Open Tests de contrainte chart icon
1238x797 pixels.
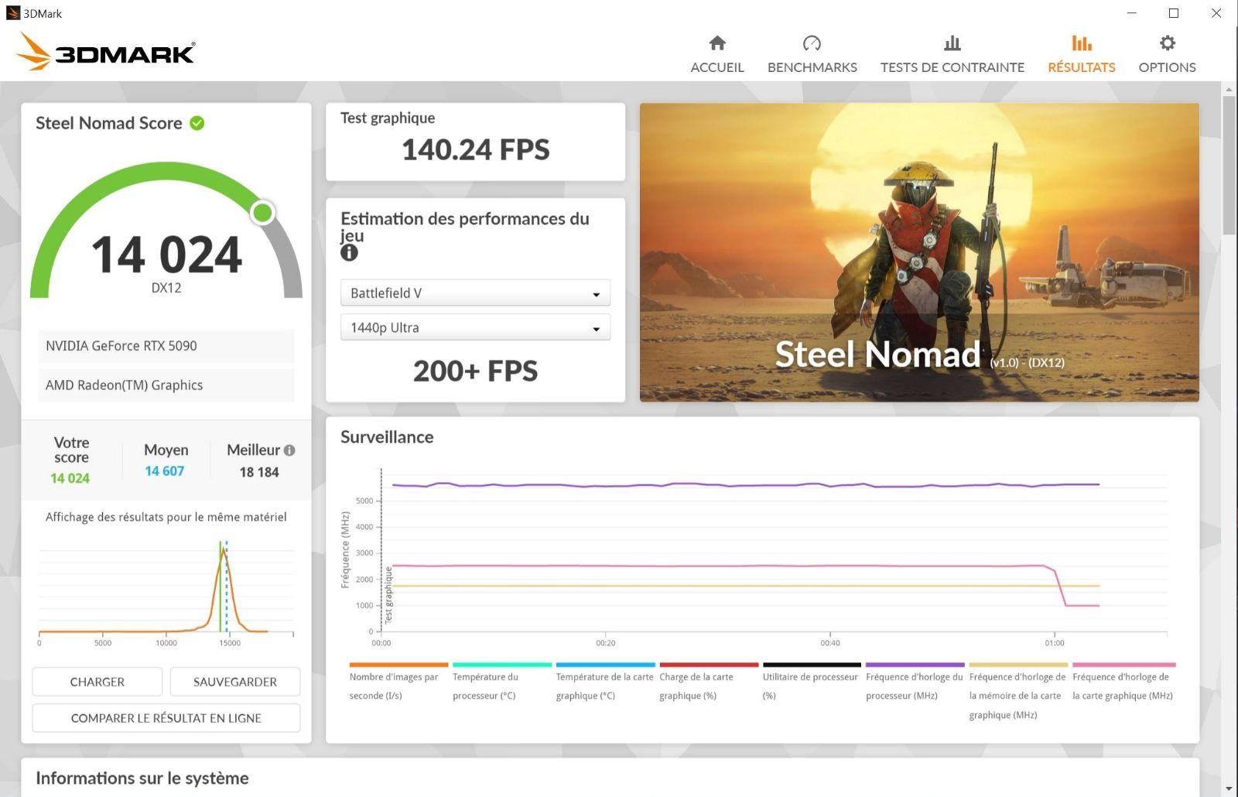pyautogui.click(x=952, y=43)
